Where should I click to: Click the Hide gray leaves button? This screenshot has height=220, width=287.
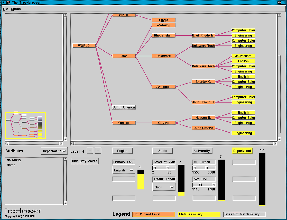[x=85, y=161]
